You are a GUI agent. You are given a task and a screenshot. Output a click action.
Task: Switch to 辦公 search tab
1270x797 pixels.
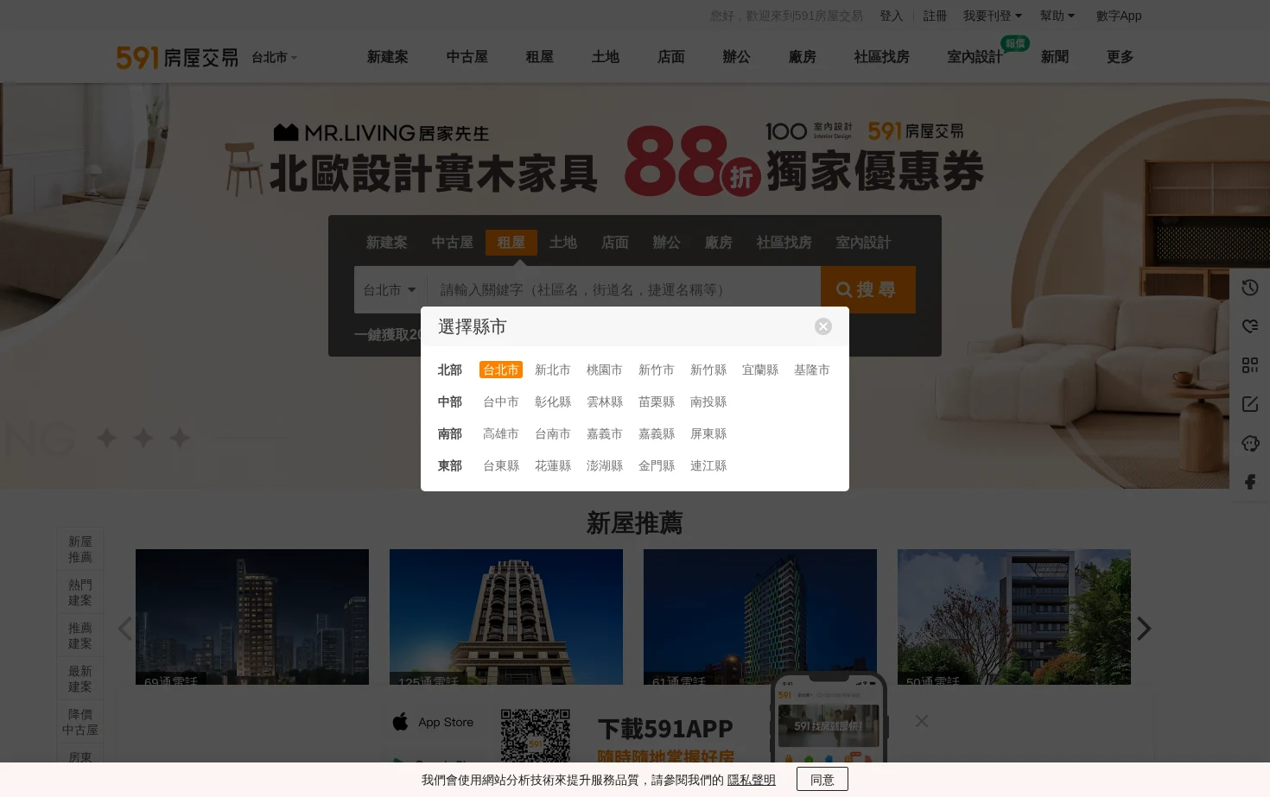pos(667,243)
